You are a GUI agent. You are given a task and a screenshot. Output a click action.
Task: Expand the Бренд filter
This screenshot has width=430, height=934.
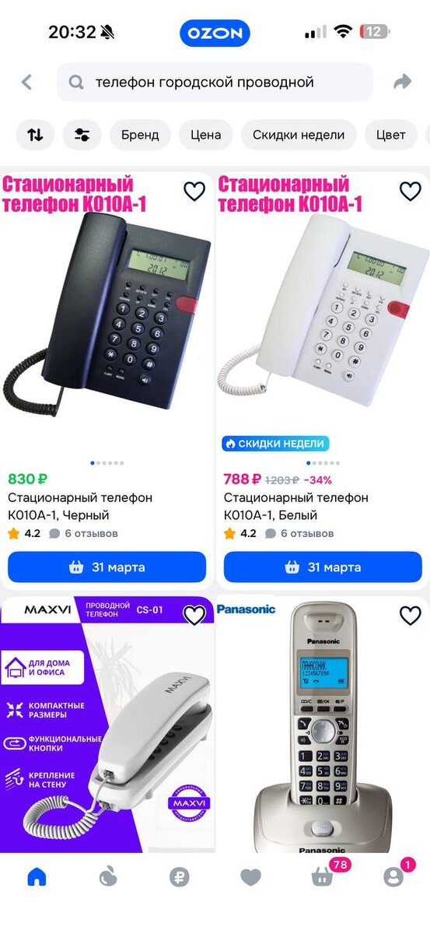click(140, 135)
